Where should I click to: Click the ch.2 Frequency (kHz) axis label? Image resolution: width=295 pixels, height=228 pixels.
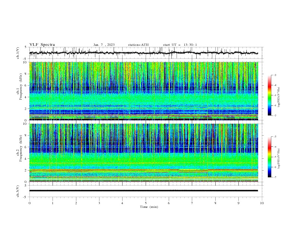pyautogui.click(x=19, y=153)
